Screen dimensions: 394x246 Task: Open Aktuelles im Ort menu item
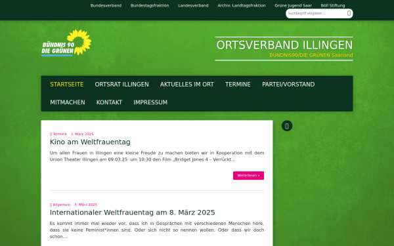(x=187, y=85)
